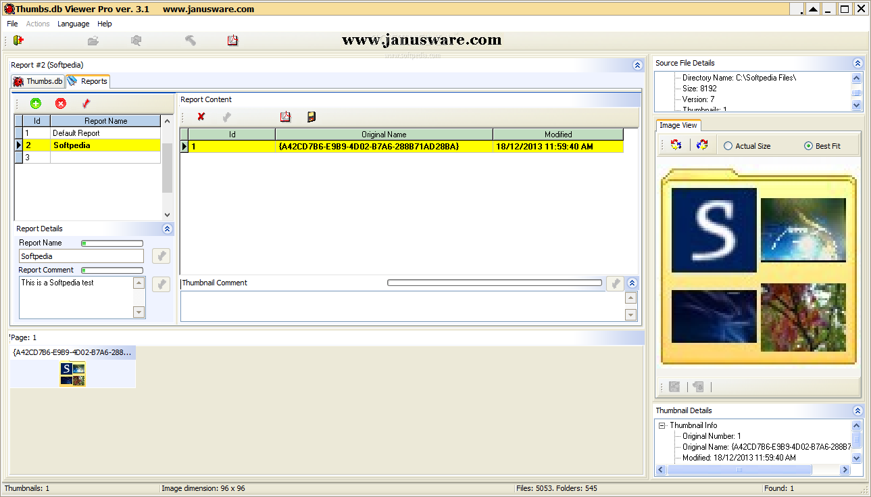This screenshot has height=497, width=871.
Task: Switch to the Reports tab
Action: [88, 81]
